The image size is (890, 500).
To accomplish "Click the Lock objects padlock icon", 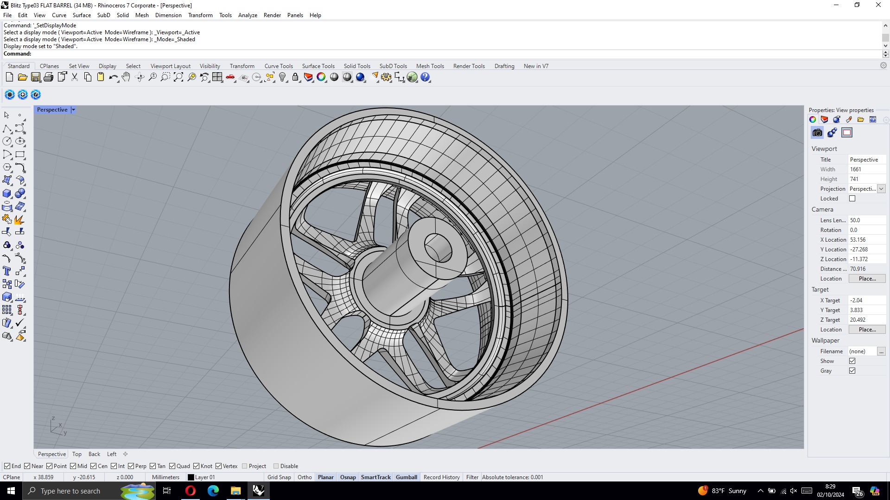I will 295,77.
